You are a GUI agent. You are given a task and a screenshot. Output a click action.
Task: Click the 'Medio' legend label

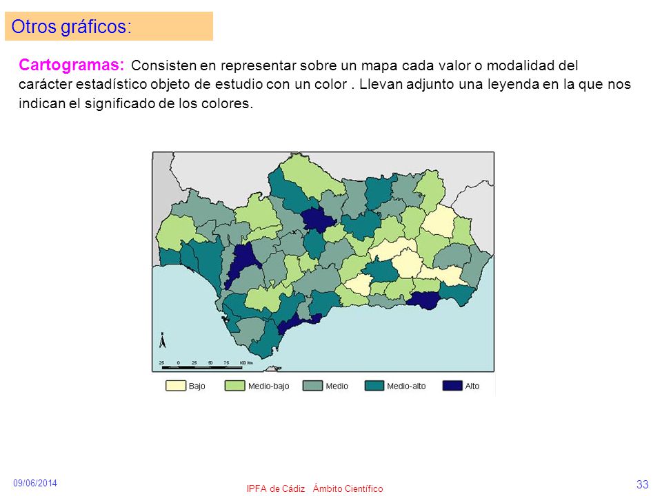[337, 386]
